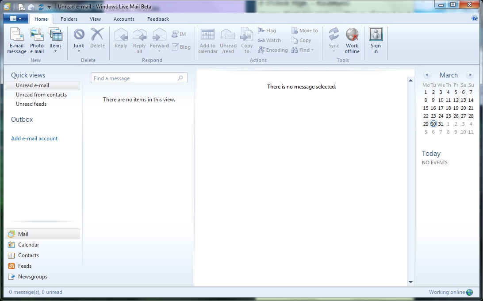Open the Encoding option
This screenshot has width=483, height=301.
(272, 50)
